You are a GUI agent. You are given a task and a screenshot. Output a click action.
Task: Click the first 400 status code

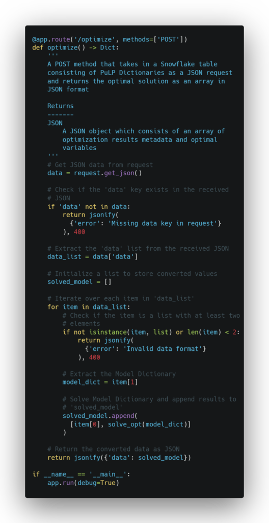click(79, 231)
